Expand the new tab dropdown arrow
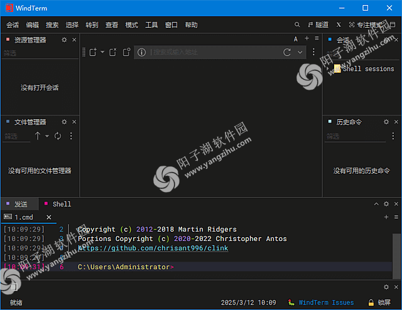Screen dimensions: 402x310 point(102,52)
